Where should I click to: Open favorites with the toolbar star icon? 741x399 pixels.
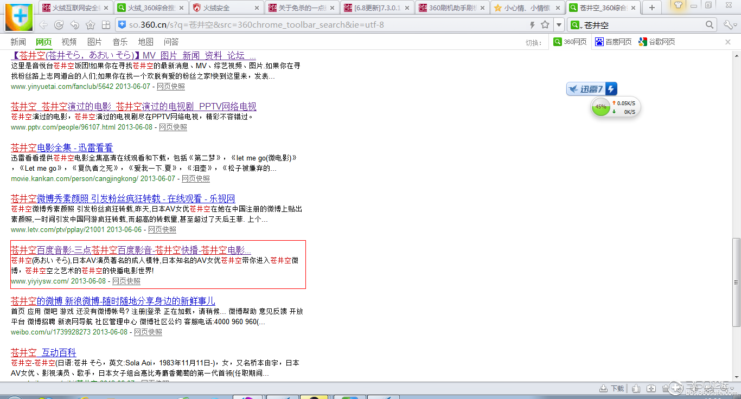(91, 25)
